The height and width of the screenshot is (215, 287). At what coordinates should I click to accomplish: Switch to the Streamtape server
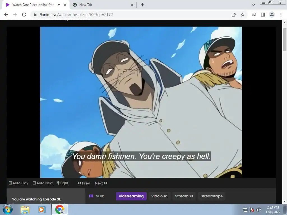(211, 196)
